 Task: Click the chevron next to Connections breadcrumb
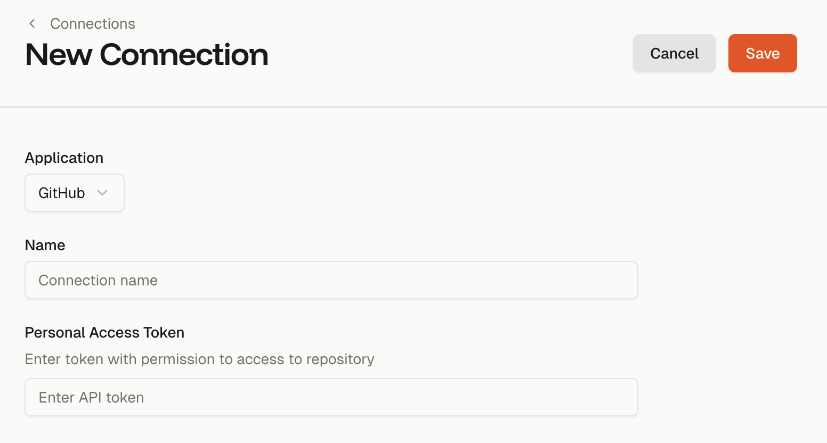click(32, 23)
